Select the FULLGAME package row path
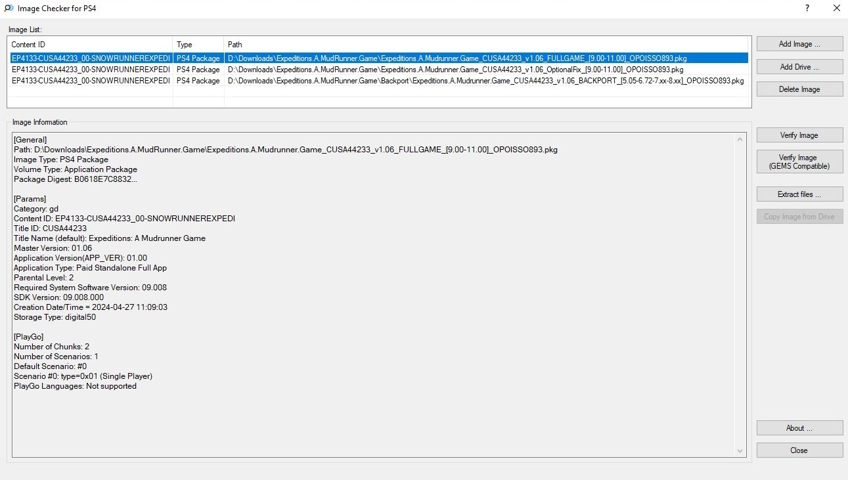 click(457, 58)
